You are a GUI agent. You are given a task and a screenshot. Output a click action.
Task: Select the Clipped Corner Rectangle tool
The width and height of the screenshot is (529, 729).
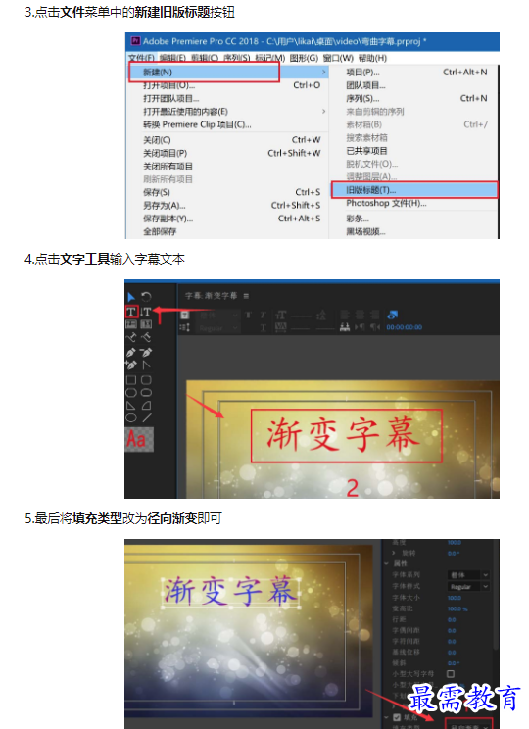(131, 392)
